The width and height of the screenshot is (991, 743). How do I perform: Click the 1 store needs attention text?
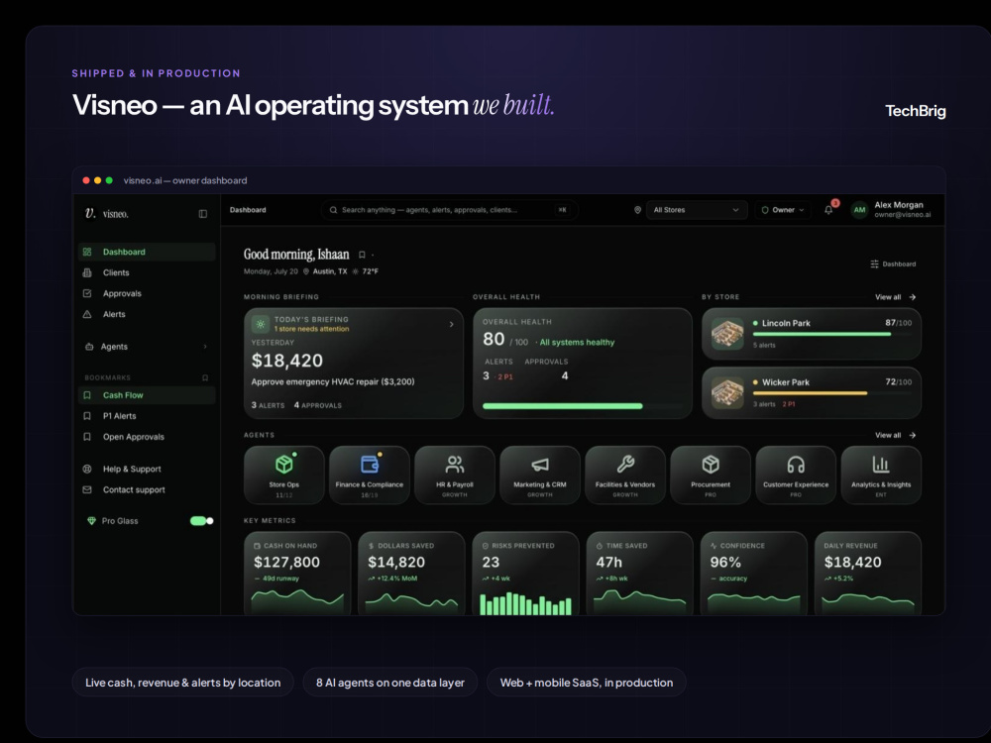pyautogui.click(x=311, y=329)
